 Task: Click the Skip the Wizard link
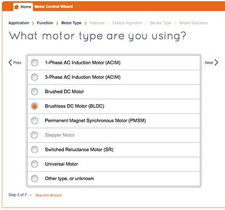click(48, 195)
